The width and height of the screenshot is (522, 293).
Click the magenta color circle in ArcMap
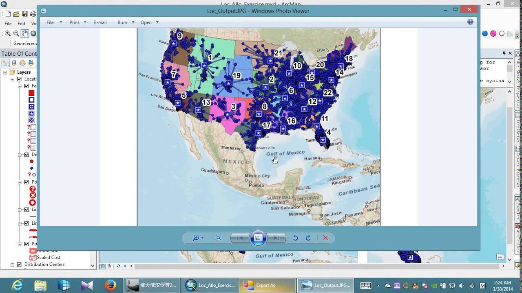tap(493, 33)
